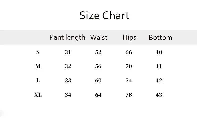Select bottom value 42 for size L
This screenshot has height=123, width=197.
coord(159,80)
